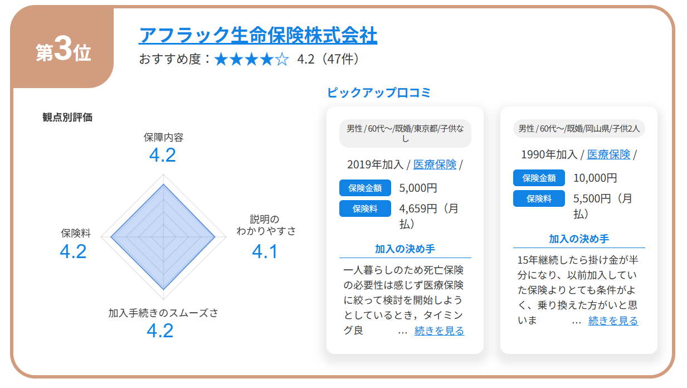This screenshot has height=388, width=687.
Task: Open 医療保険 link in 1990年加入 review
Action: pos(608,154)
